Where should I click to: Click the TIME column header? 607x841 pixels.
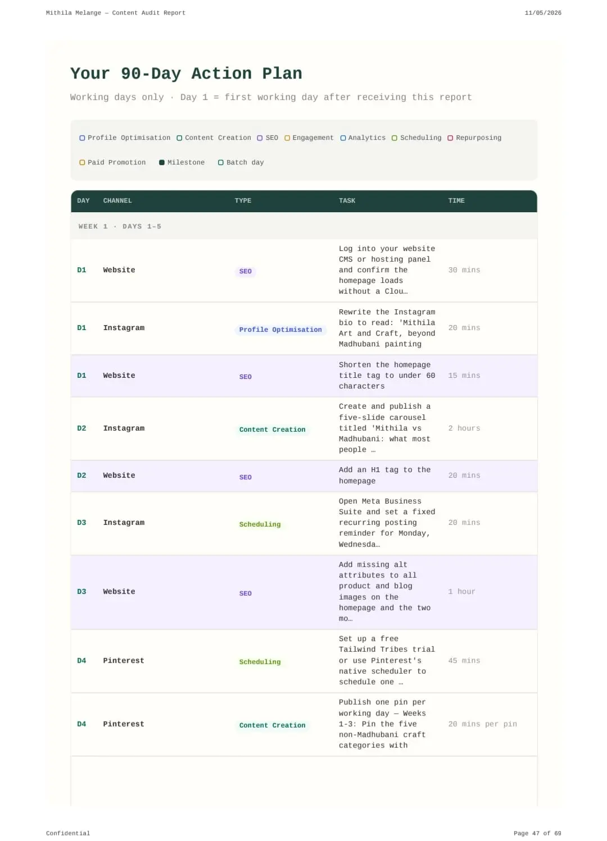456,201
